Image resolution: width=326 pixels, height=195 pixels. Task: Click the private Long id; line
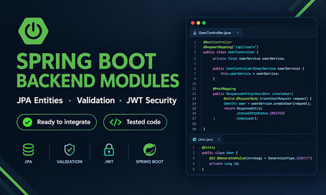click(224, 164)
